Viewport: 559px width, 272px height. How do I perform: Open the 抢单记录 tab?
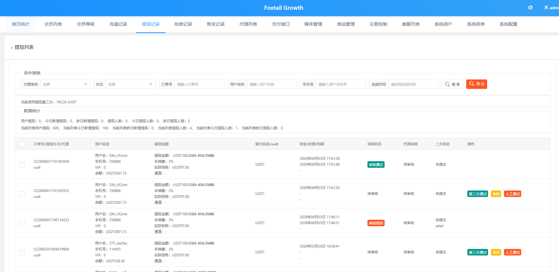183,24
